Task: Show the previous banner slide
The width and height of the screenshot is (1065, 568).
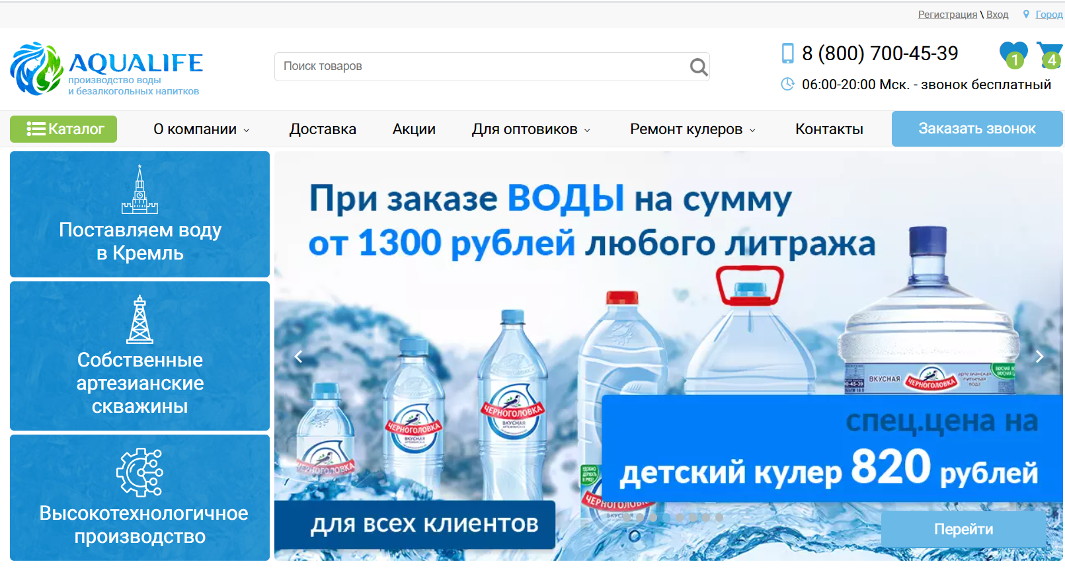Action: (298, 357)
